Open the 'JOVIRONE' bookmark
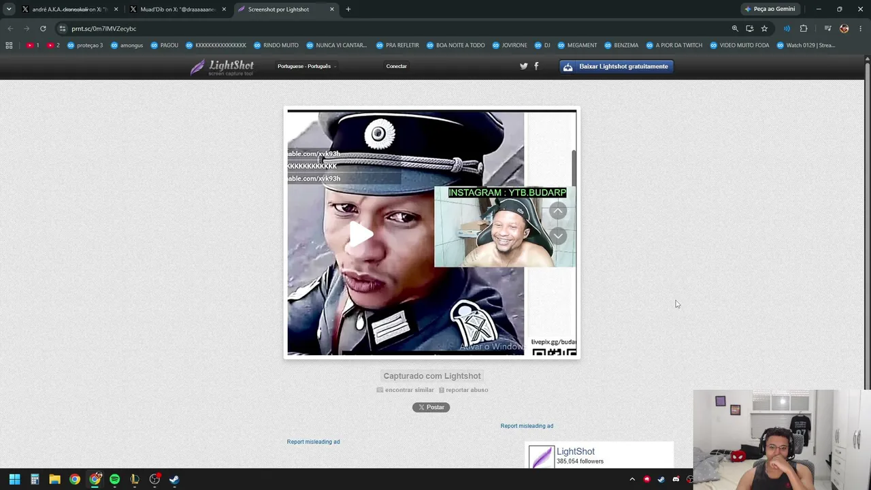 [510, 46]
